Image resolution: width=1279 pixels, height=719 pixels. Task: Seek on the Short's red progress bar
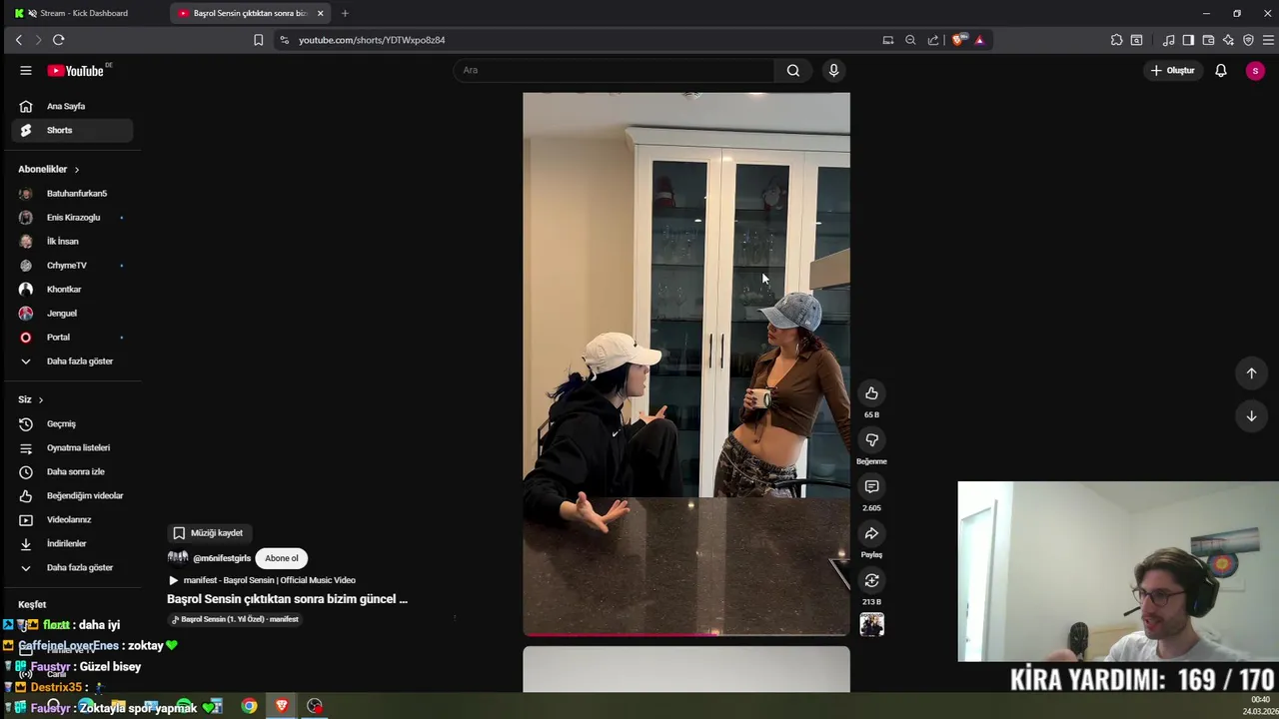point(686,634)
